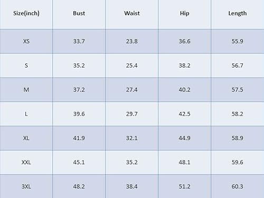Click length value 58.2 in L row

[238, 114]
